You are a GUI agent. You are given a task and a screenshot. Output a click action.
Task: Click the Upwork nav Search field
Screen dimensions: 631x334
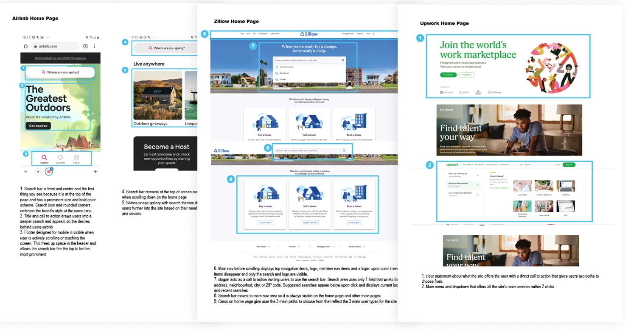536,164
